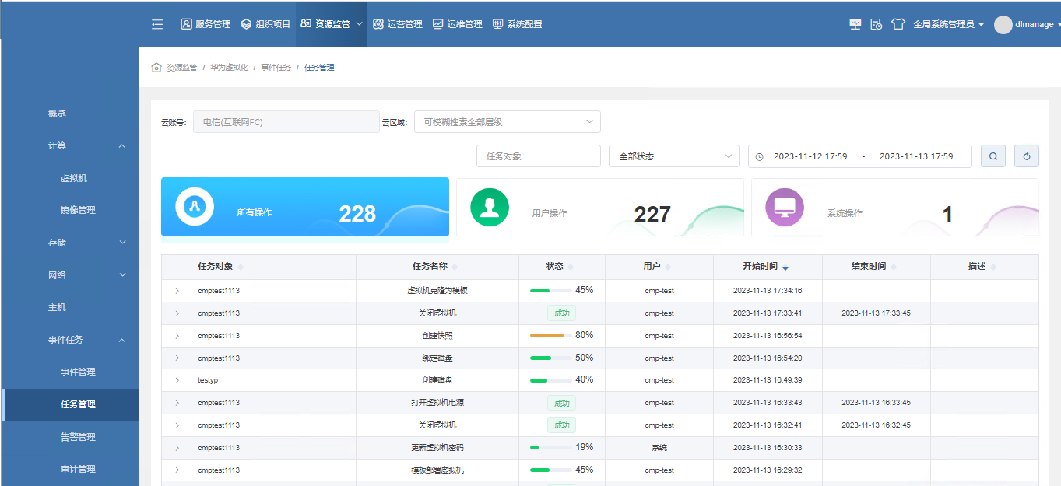Viewport: 1061px width, 486px height.
Task: Go to 华为虚拟化 in the breadcrumb
Action: tap(230, 68)
